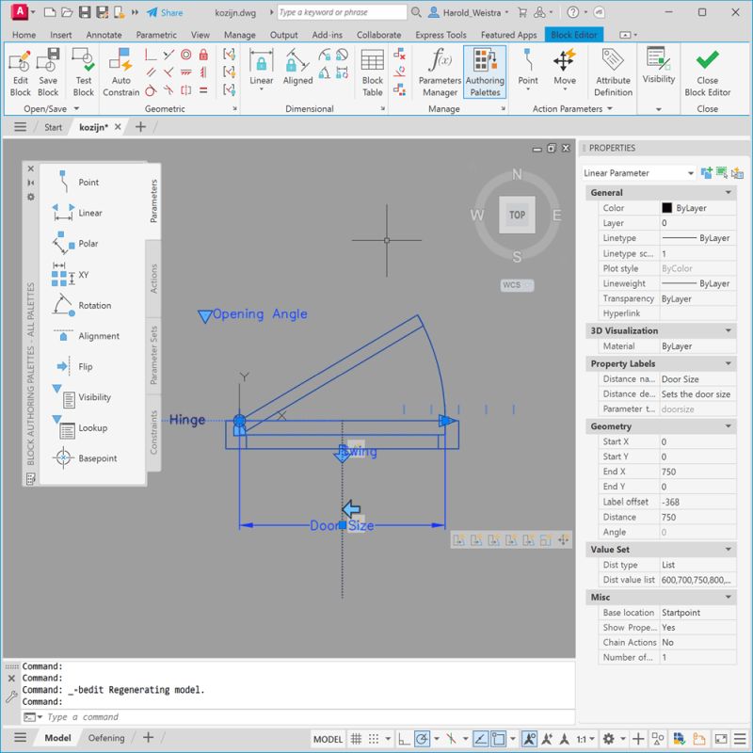Viewport: 753px width, 753px height.
Task: Close the Block Editor with green checkmark
Action: 708,72
